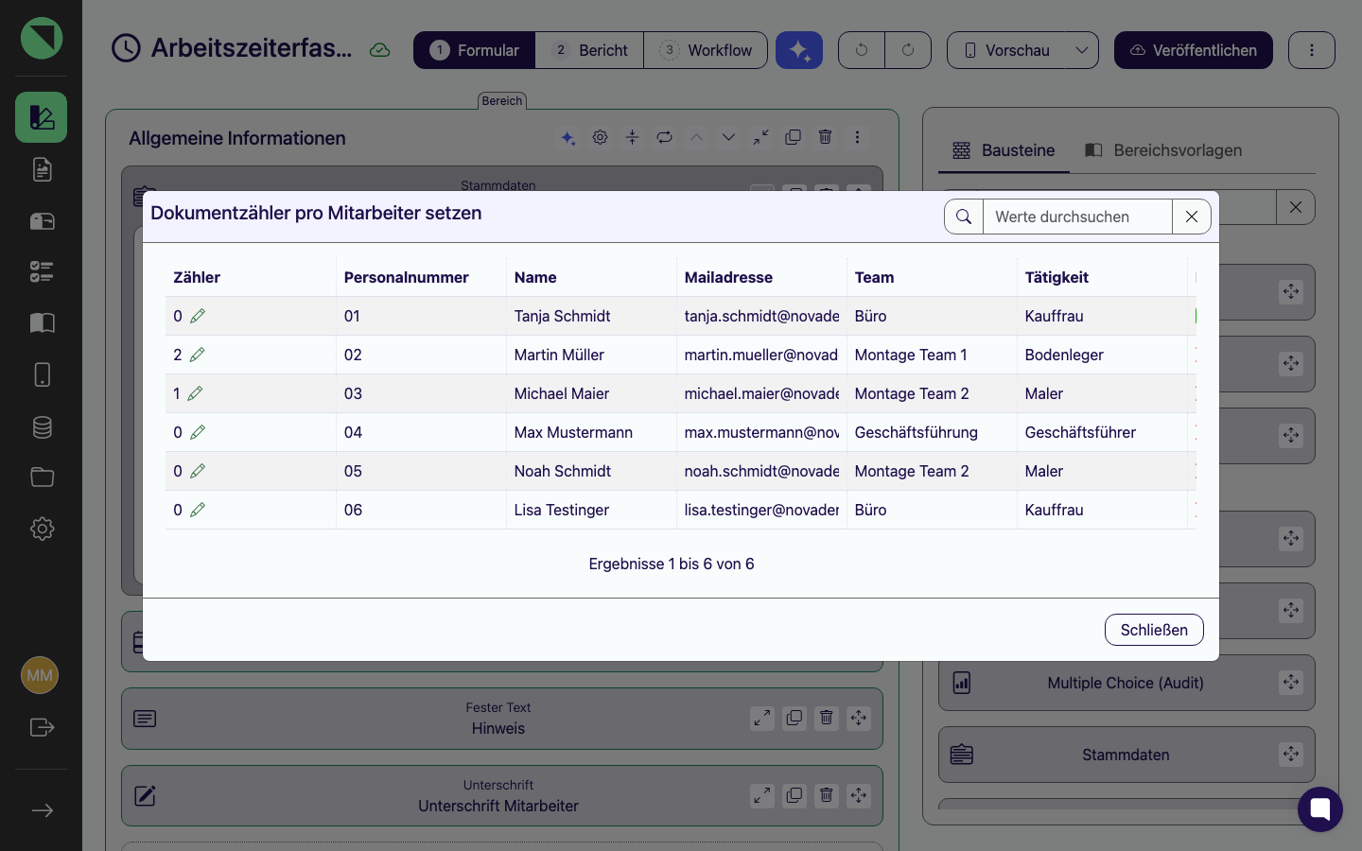Expand the sidebar with arrow icon
Screen dimensions: 1362x851
click(x=42, y=810)
